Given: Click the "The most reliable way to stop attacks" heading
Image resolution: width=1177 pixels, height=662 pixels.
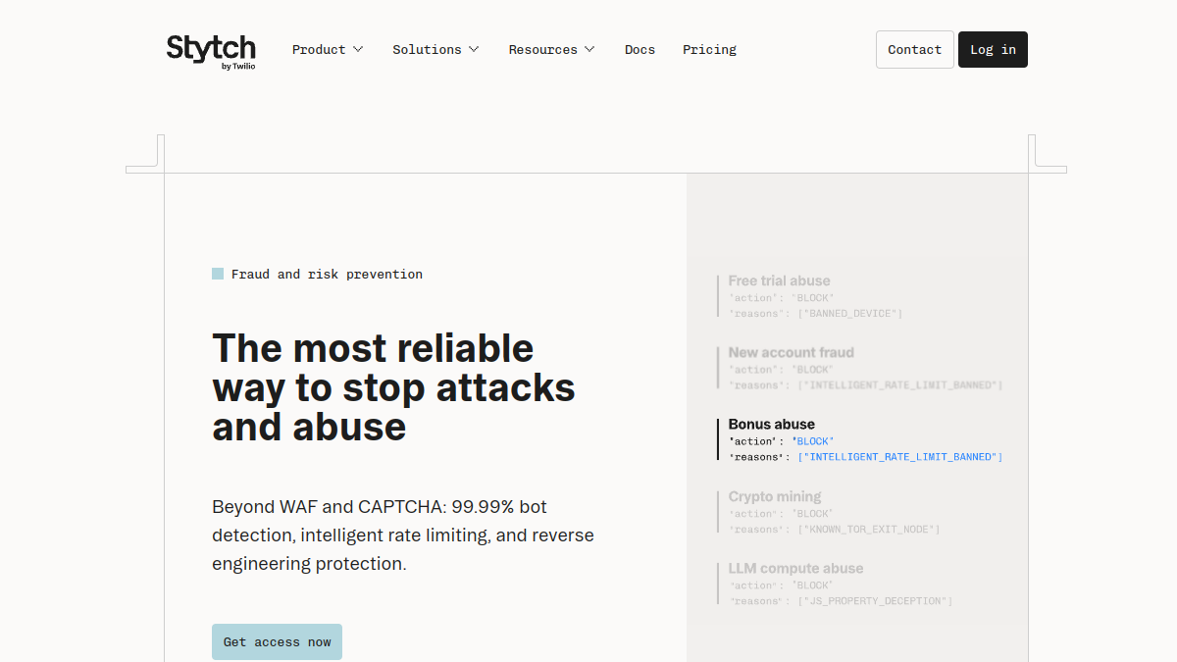Looking at the screenshot, I should click(393, 387).
